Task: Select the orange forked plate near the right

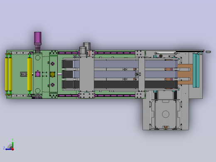Action: [x=185, y=74]
